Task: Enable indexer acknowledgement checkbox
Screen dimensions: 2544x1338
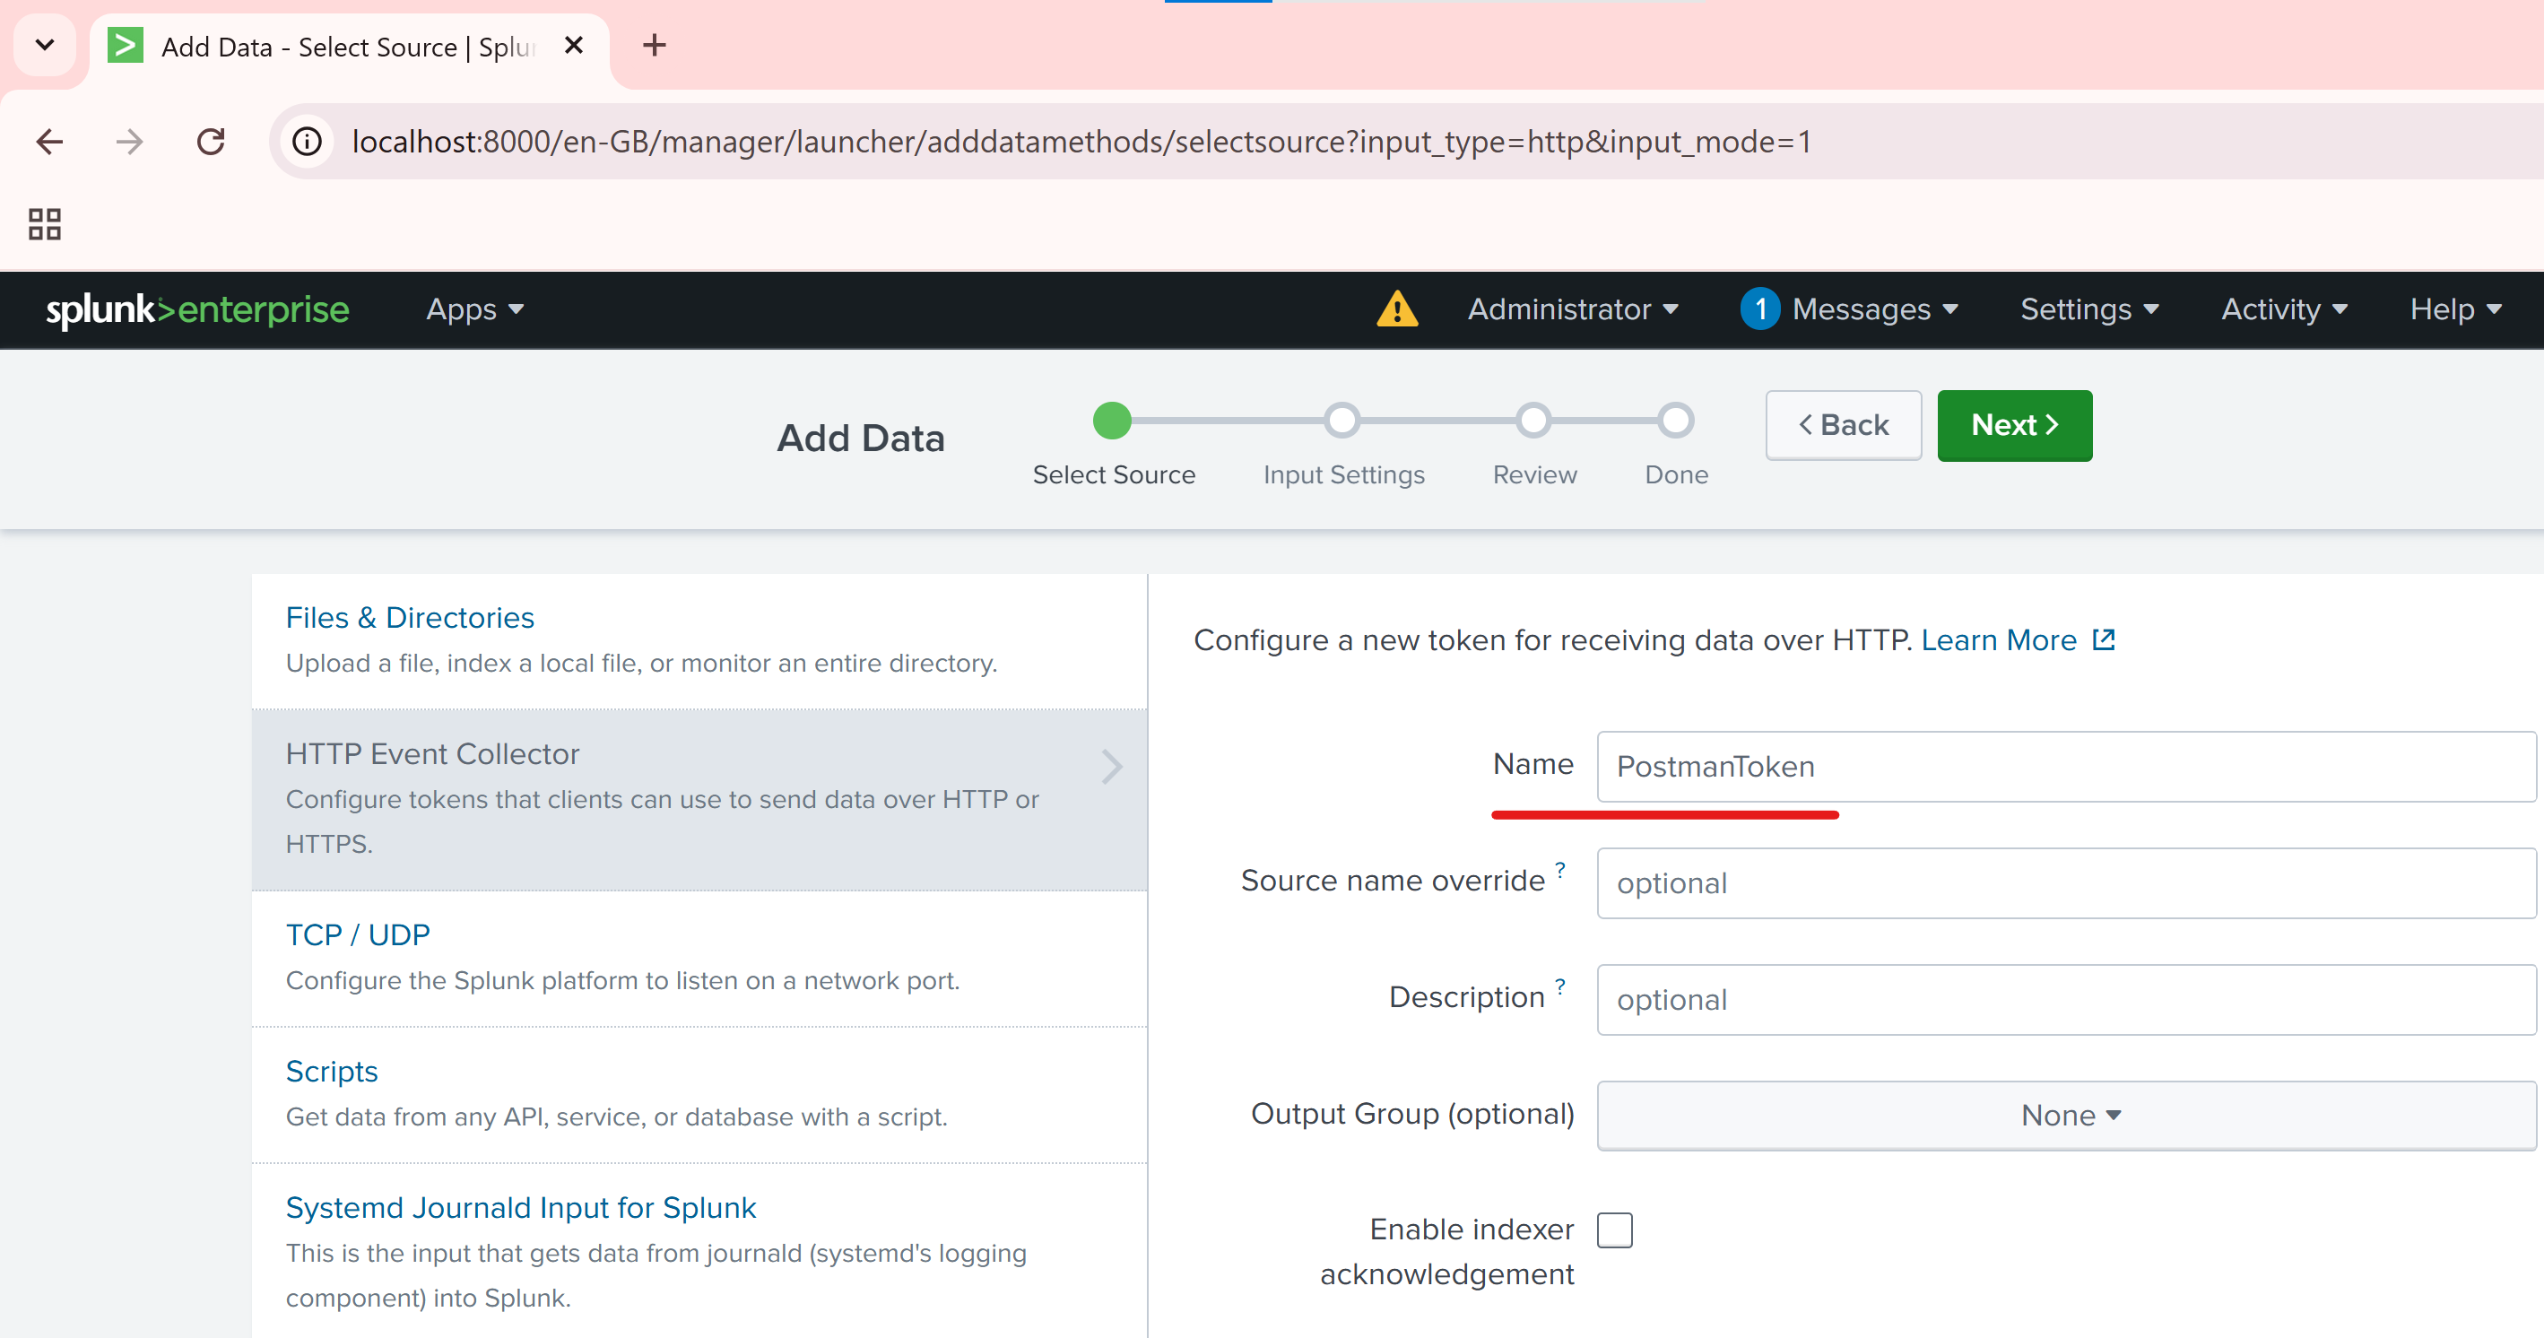Action: (1615, 1230)
